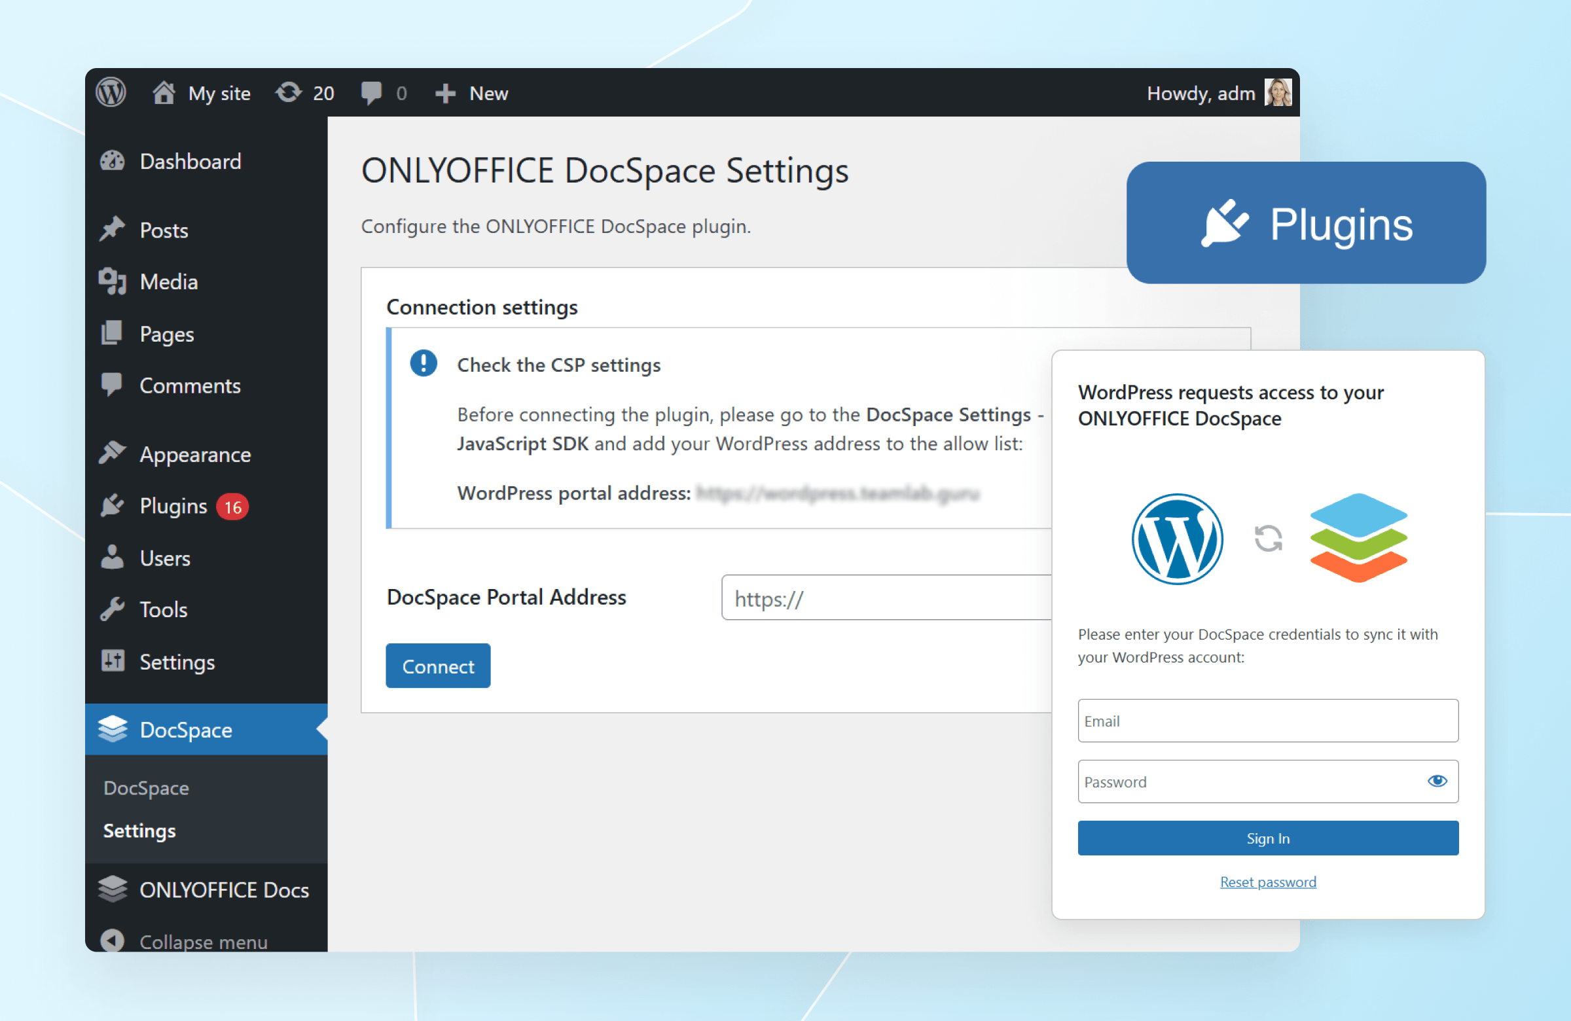Click the My site link

click(x=219, y=94)
